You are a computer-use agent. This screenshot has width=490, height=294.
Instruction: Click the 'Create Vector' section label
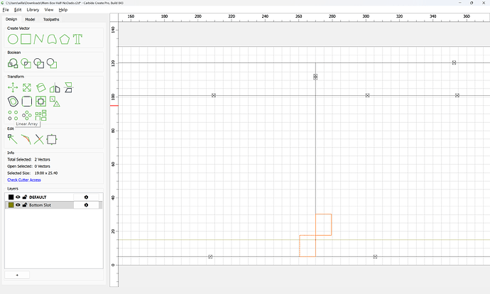pyautogui.click(x=18, y=28)
